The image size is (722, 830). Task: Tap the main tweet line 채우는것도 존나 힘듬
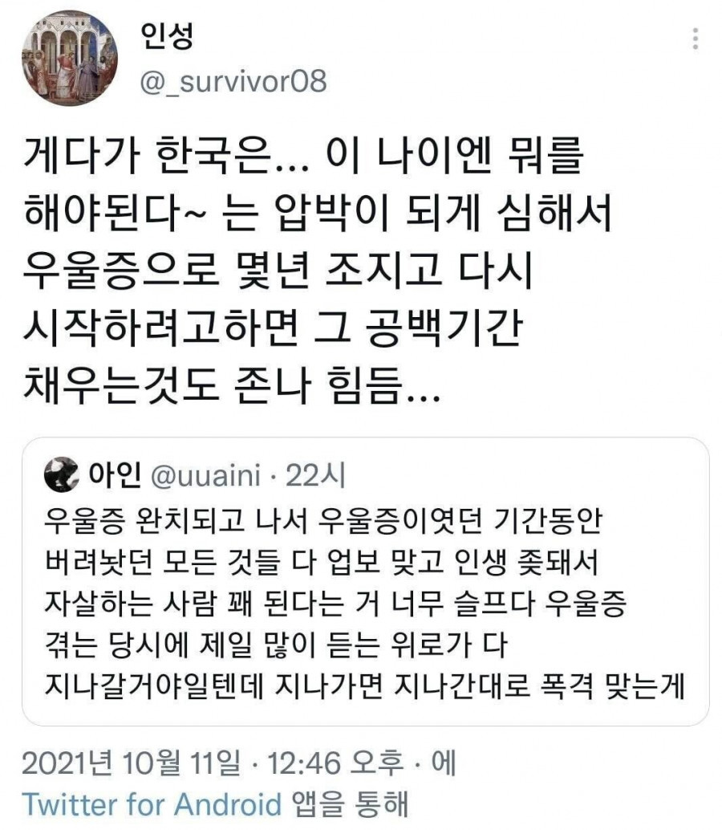[231, 384]
